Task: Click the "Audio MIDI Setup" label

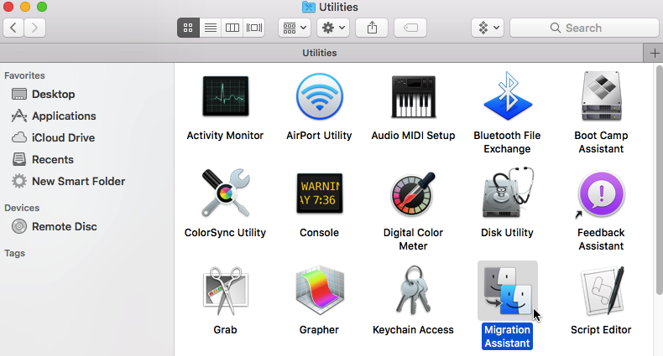Action: pos(413,136)
